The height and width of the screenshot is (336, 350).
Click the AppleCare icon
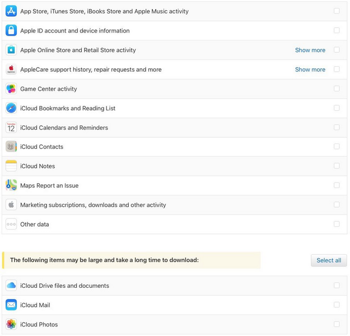coord(11,69)
